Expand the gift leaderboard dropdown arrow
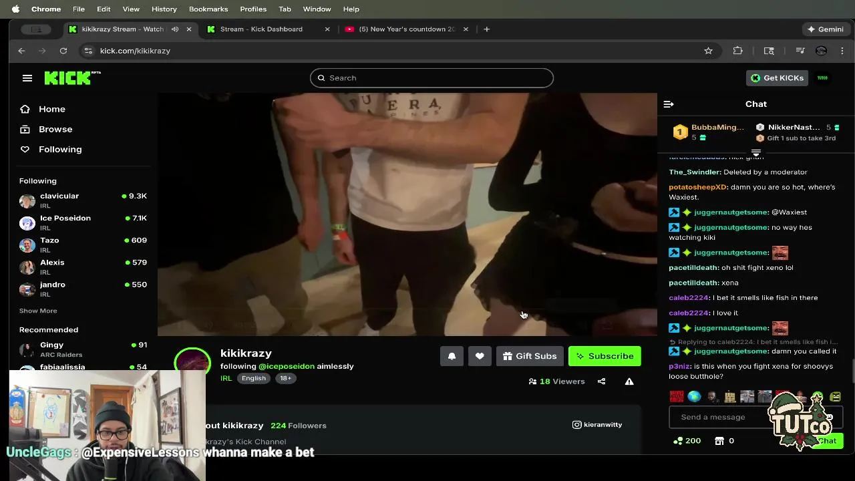855x481 pixels. [x=756, y=153]
